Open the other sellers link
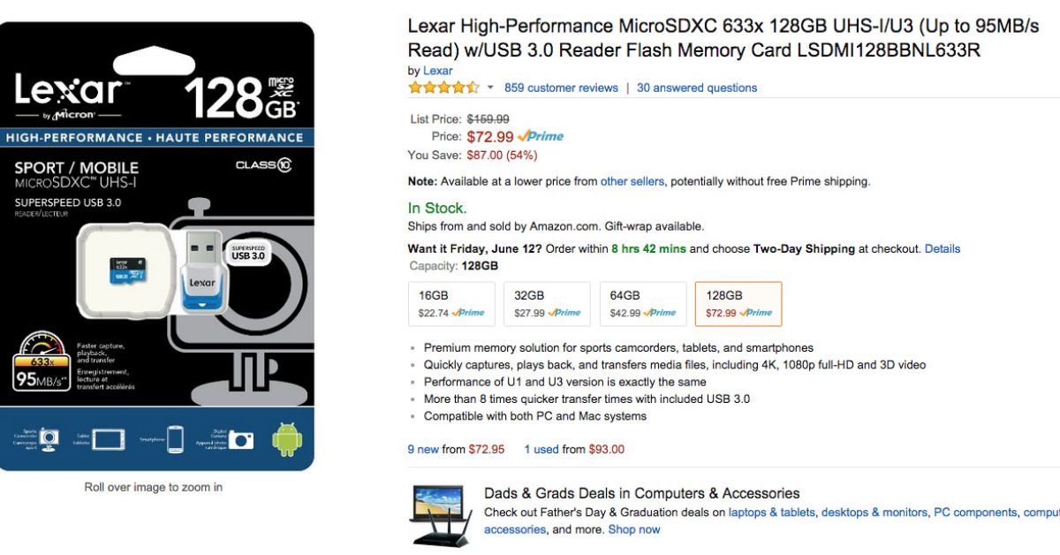This screenshot has height=555, width=1060. pyautogui.click(x=632, y=181)
